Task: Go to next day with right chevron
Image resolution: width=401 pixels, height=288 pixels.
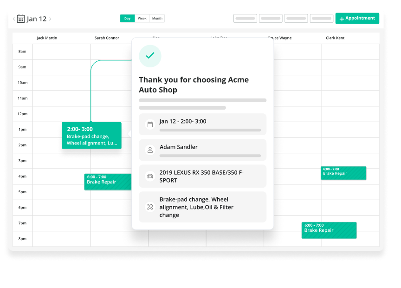Action: click(x=50, y=19)
